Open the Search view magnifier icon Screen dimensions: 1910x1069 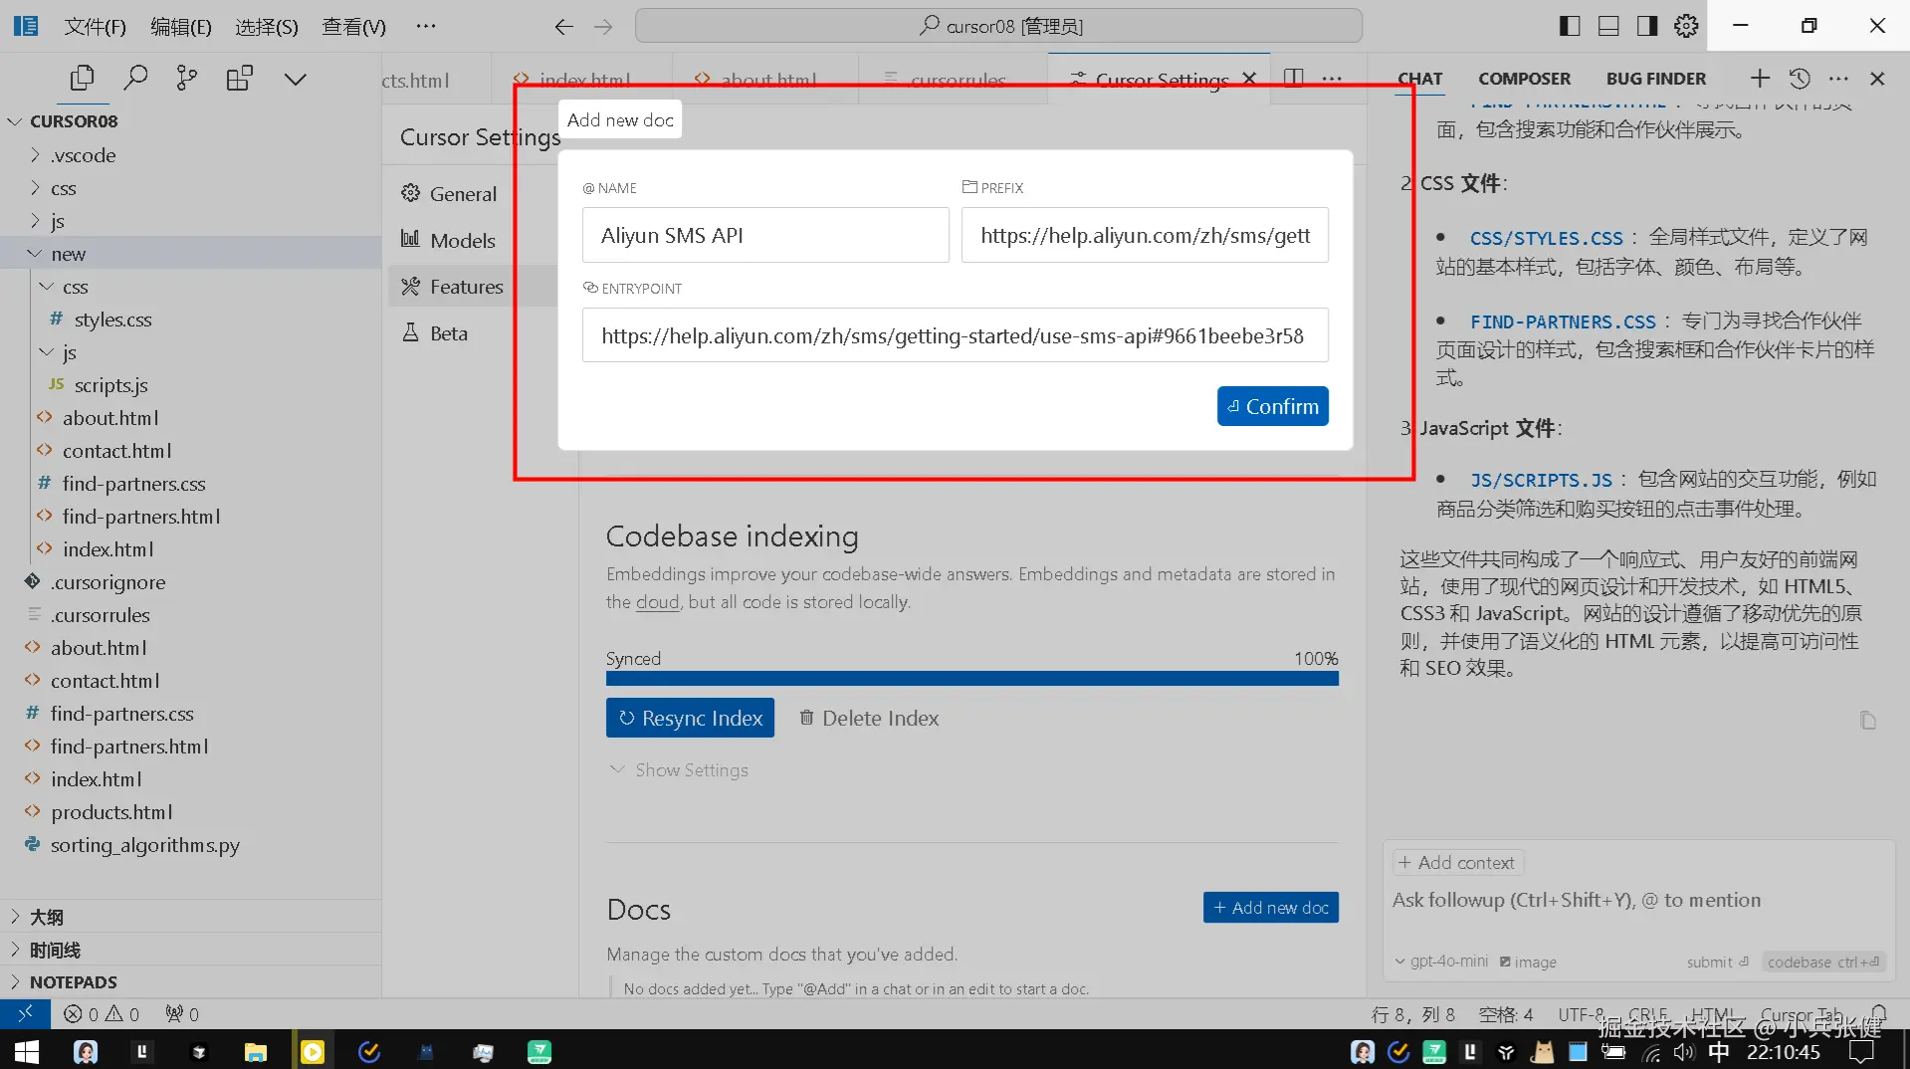click(135, 78)
